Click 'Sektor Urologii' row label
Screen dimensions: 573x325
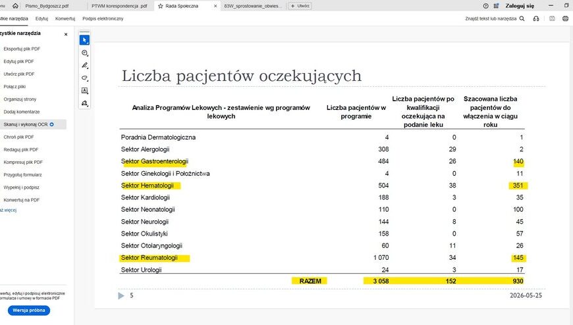pos(142,270)
